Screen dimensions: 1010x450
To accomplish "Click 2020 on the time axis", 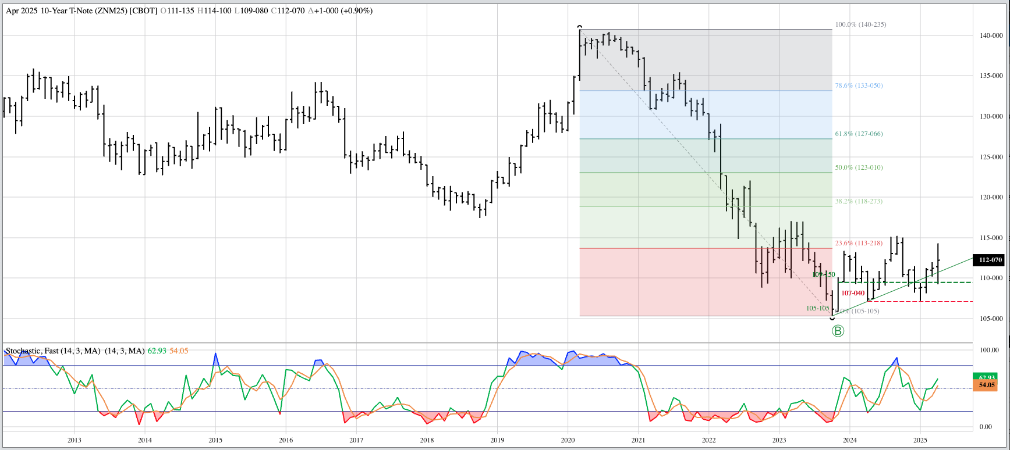I will [x=568, y=440].
